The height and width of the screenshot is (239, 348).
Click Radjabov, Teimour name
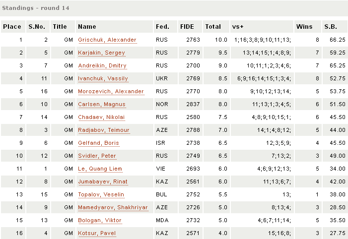point(104,130)
